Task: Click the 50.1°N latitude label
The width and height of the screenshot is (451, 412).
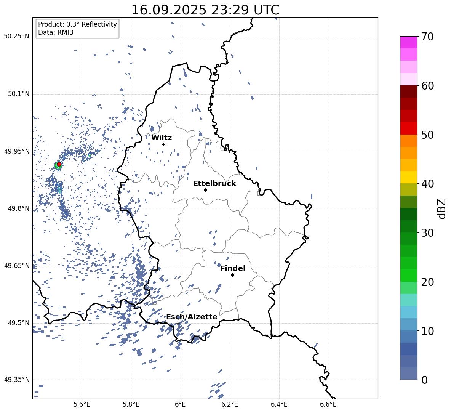Action: (x=18, y=94)
